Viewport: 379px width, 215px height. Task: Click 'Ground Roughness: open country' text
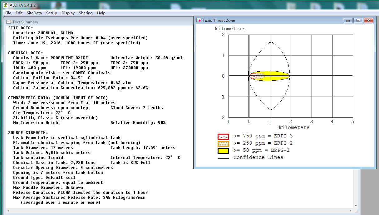point(51,108)
